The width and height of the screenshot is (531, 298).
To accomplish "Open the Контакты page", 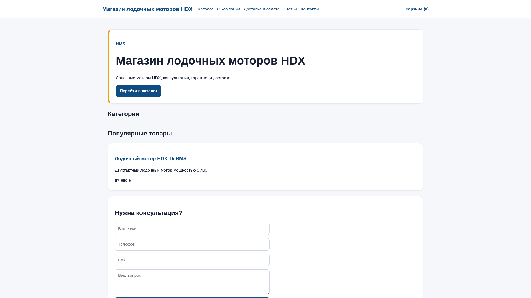I will 310,9.
